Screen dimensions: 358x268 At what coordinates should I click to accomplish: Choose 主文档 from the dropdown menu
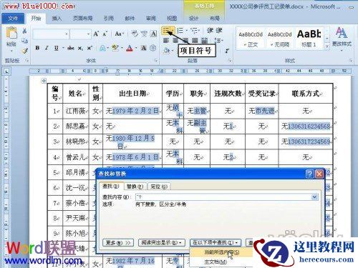click(x=216, y=262)
